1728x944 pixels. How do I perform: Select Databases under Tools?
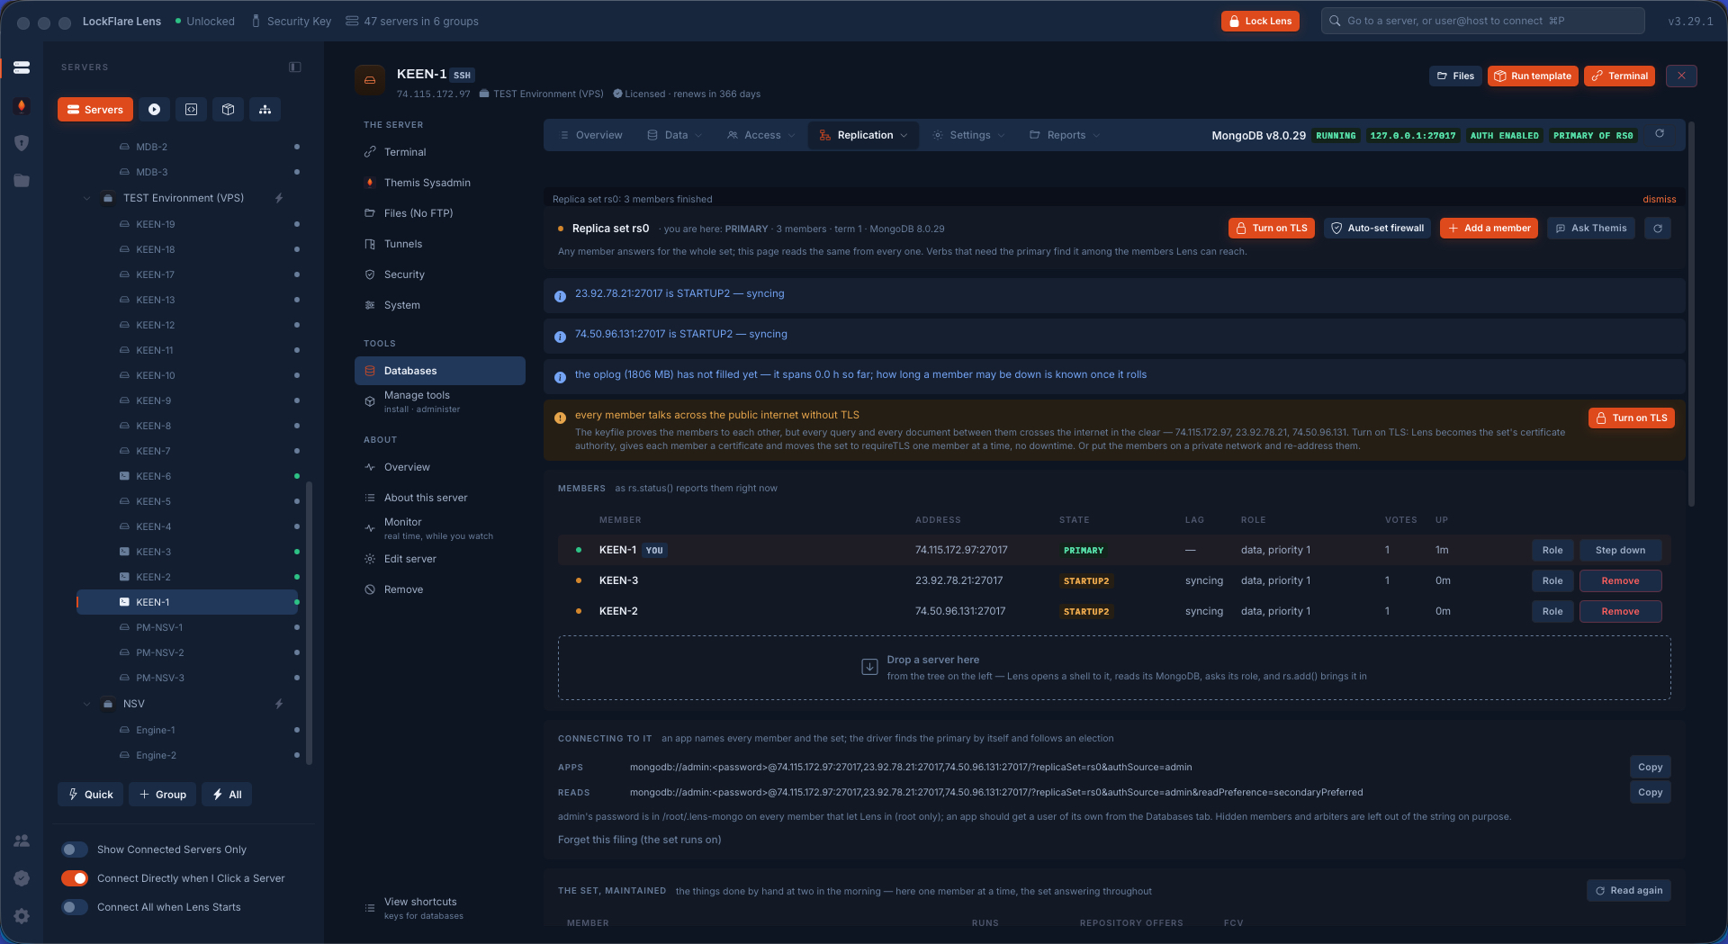pyautogui.click(x=439, y=371)
